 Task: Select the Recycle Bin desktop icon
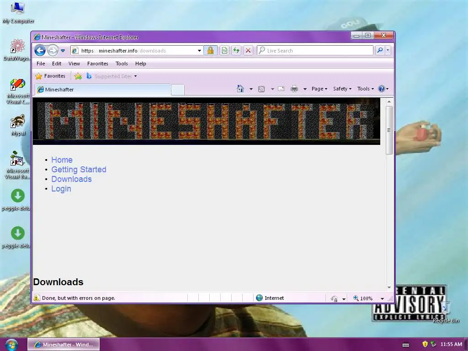pyautogui.click(x=445, y=312)
